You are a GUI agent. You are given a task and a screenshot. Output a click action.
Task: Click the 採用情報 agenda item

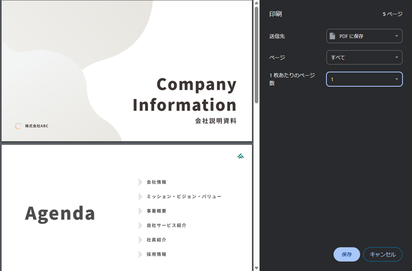click(156, 254)
